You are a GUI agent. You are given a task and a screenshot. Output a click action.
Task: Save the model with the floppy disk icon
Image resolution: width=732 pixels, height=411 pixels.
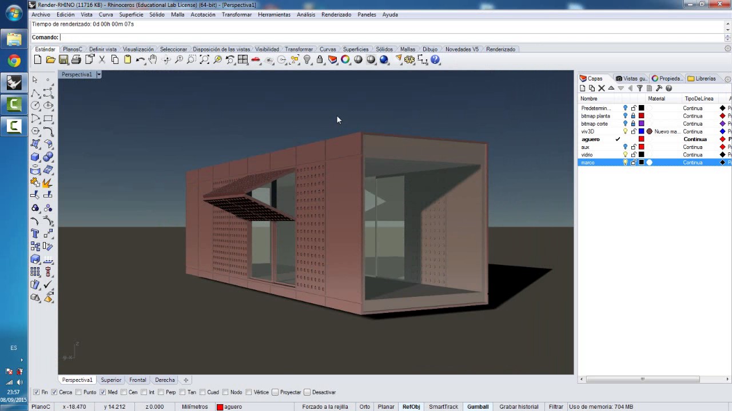tap(63, 59)
